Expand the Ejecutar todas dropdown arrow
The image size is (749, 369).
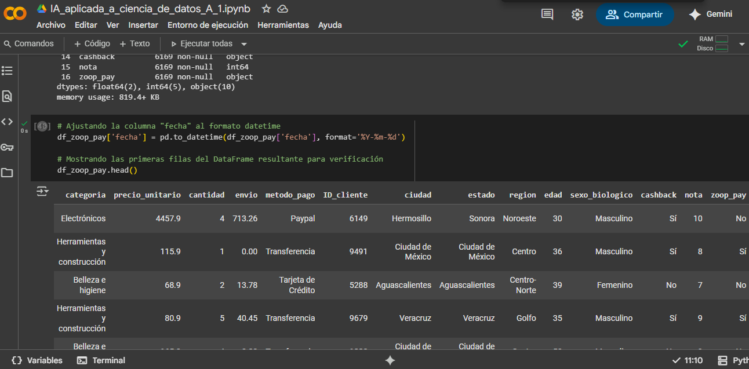[244, 44]
